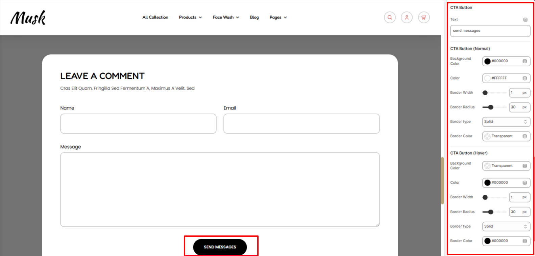Click Hover Border Radius value box

click(519, 212)
